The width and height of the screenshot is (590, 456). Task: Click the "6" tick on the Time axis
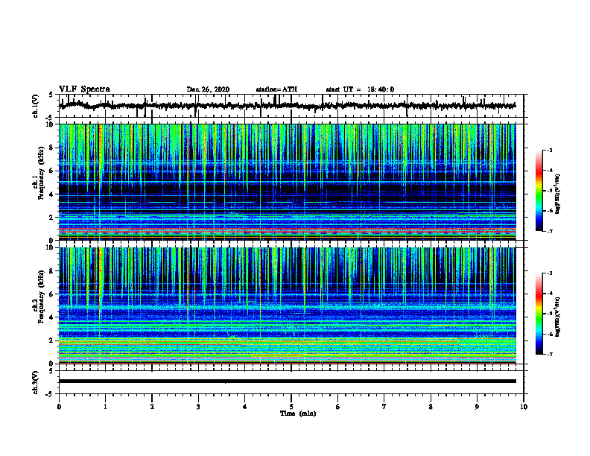pyautogui.click(x=338, y=407)
